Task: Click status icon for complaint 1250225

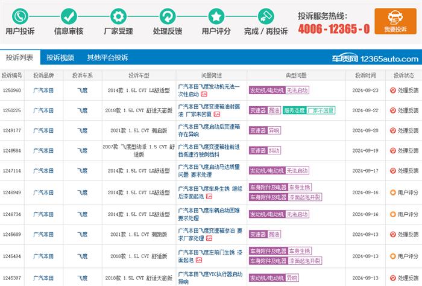Action: pos(393,110)
